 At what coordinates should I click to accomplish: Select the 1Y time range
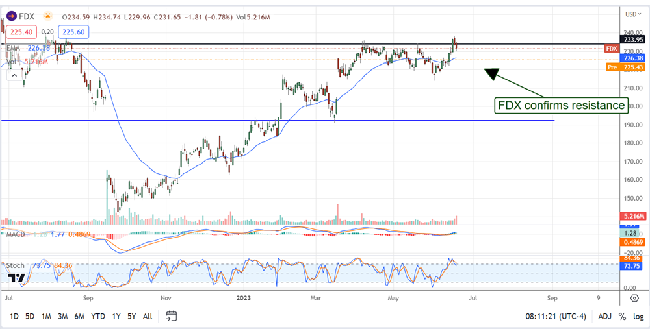tap(116, 316)
